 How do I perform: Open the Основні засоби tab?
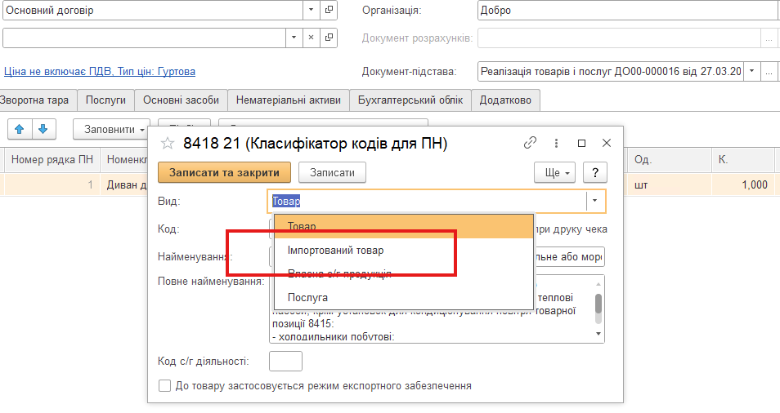click(x=181, y=100)
